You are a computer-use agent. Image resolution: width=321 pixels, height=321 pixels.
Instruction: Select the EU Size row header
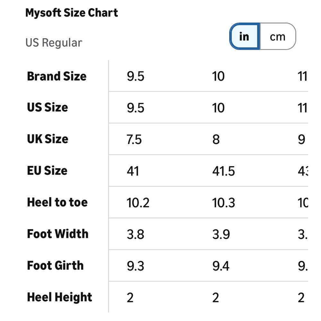coord(47,170)
